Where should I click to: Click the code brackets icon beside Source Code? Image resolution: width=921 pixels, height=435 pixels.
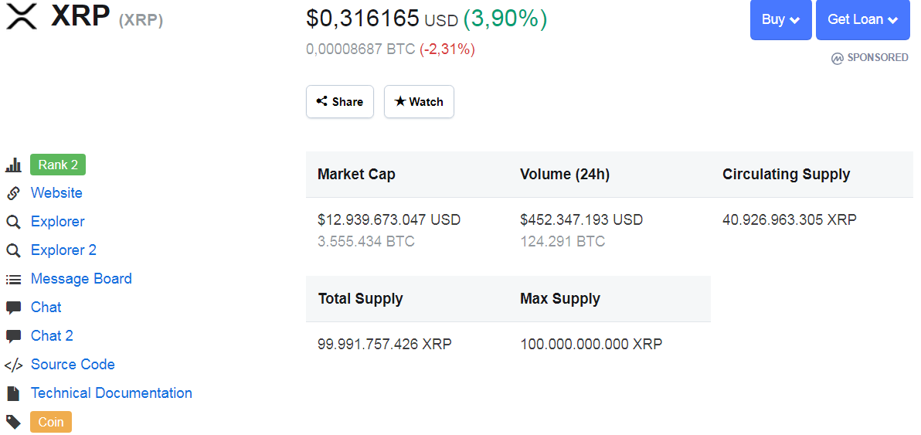click(13, 365)
